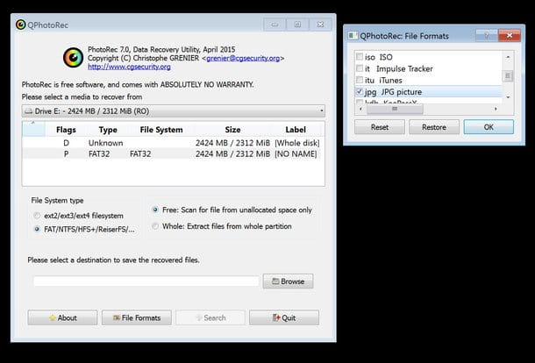Click the drive icon in the media dropdown
Screen dimensions: 535x363
coord(29,111)
